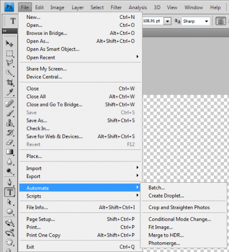Select the Crop tool
The height and width of the screenshot is (252, 229).
(9, 82)
